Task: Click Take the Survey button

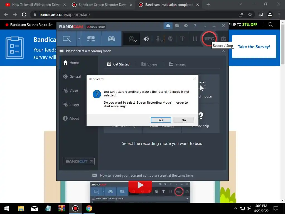Action: point(254,47)
